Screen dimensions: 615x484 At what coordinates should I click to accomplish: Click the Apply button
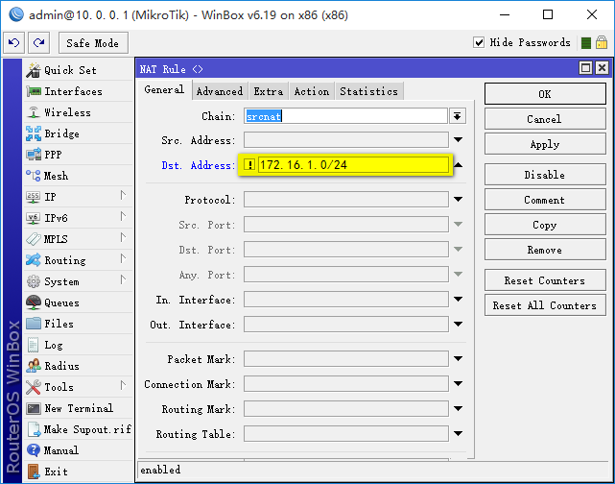544,144
